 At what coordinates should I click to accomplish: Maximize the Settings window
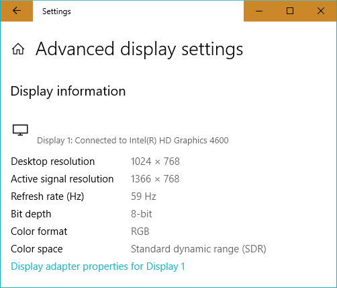pos(290,11)
